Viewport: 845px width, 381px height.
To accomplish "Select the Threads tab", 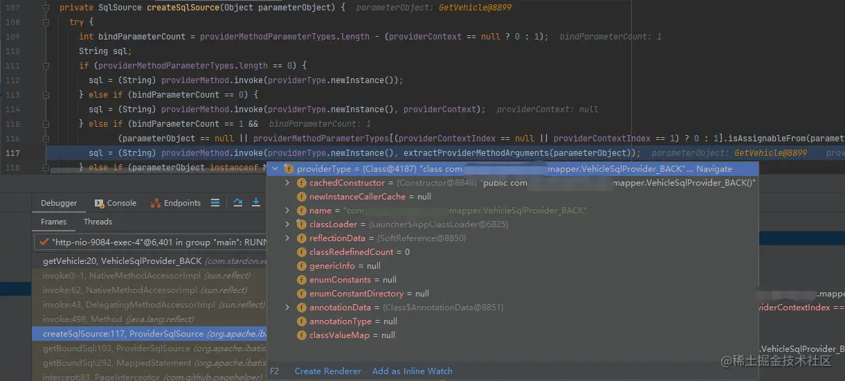I will click(98, 222).
